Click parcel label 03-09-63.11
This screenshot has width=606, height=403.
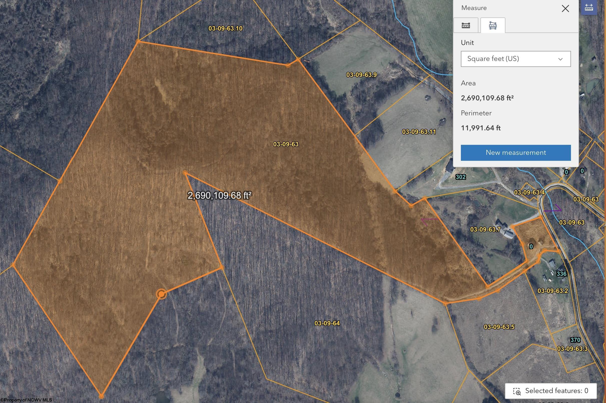[x=419, y=132]
